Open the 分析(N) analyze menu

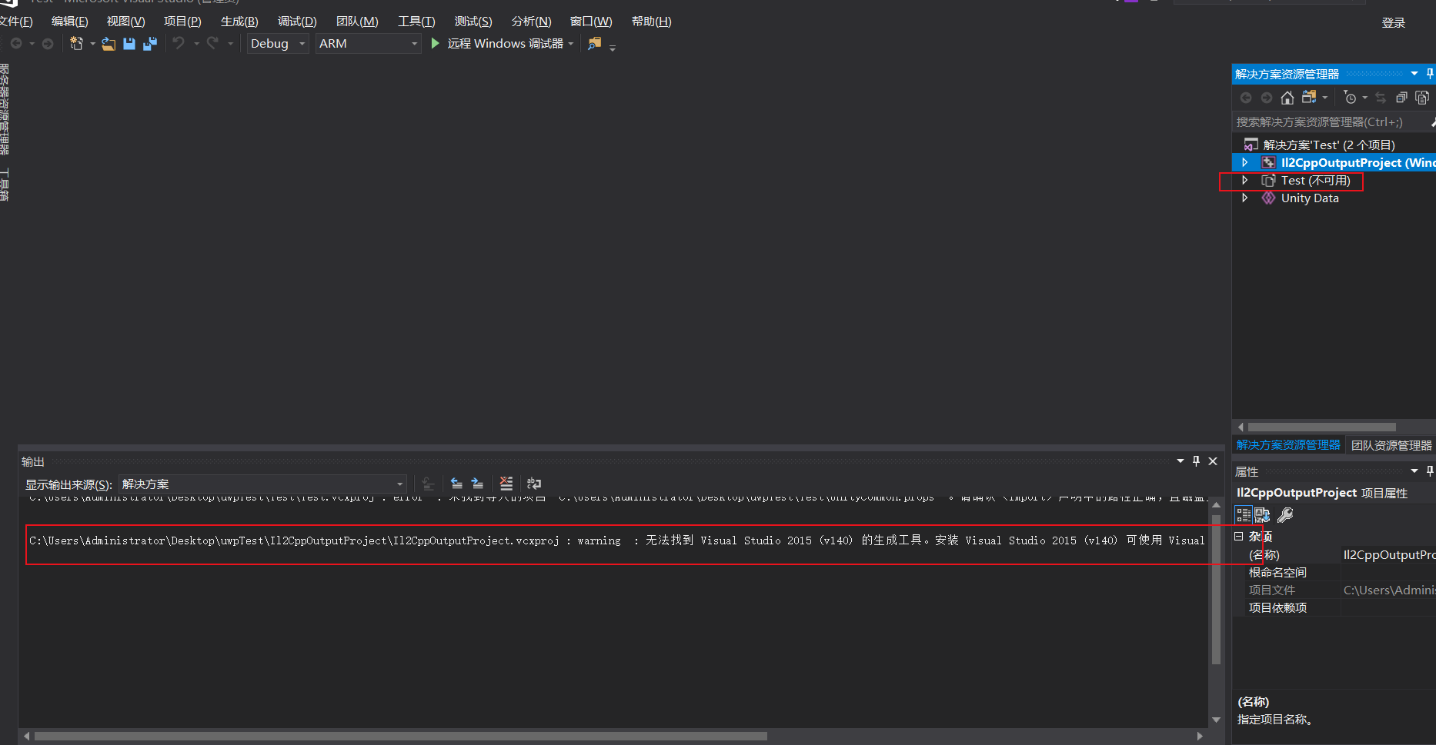point(532,22)
